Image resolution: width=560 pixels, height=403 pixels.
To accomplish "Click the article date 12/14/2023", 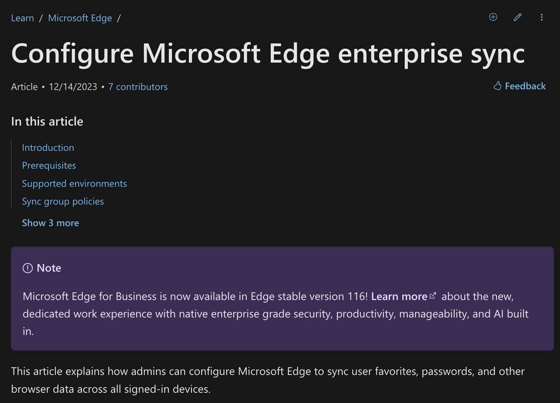I will pyautogui.click(x=73, y=87).
